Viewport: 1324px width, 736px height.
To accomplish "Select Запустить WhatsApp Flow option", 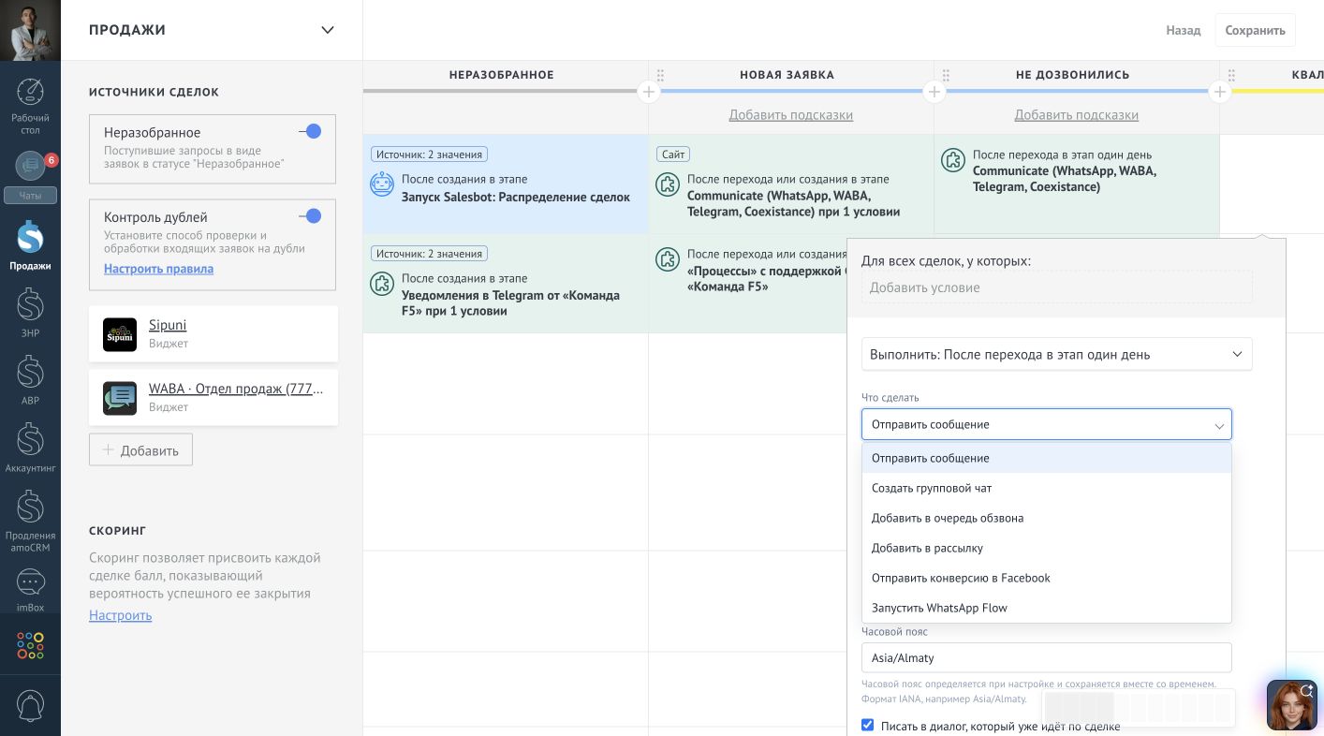I will [1047, 608].
